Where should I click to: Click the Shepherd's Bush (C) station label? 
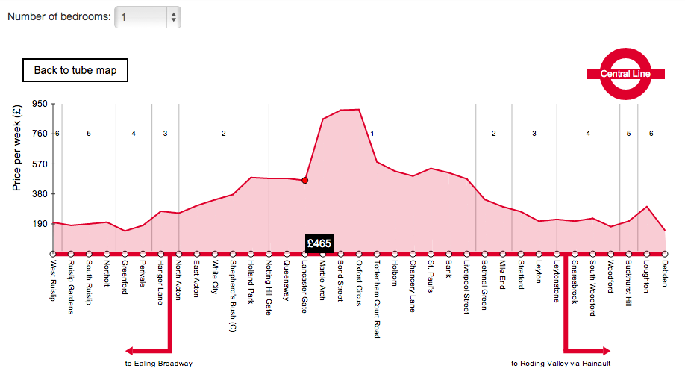pyautogui.click(x=233, y=290)
